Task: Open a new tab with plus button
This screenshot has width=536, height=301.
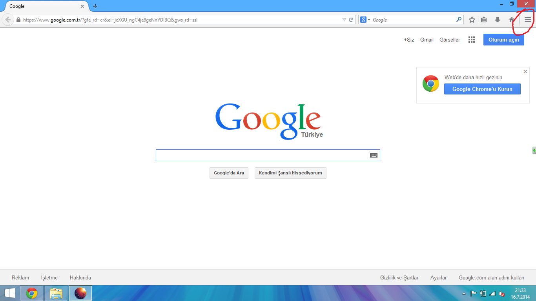Action: coord(95,6)
